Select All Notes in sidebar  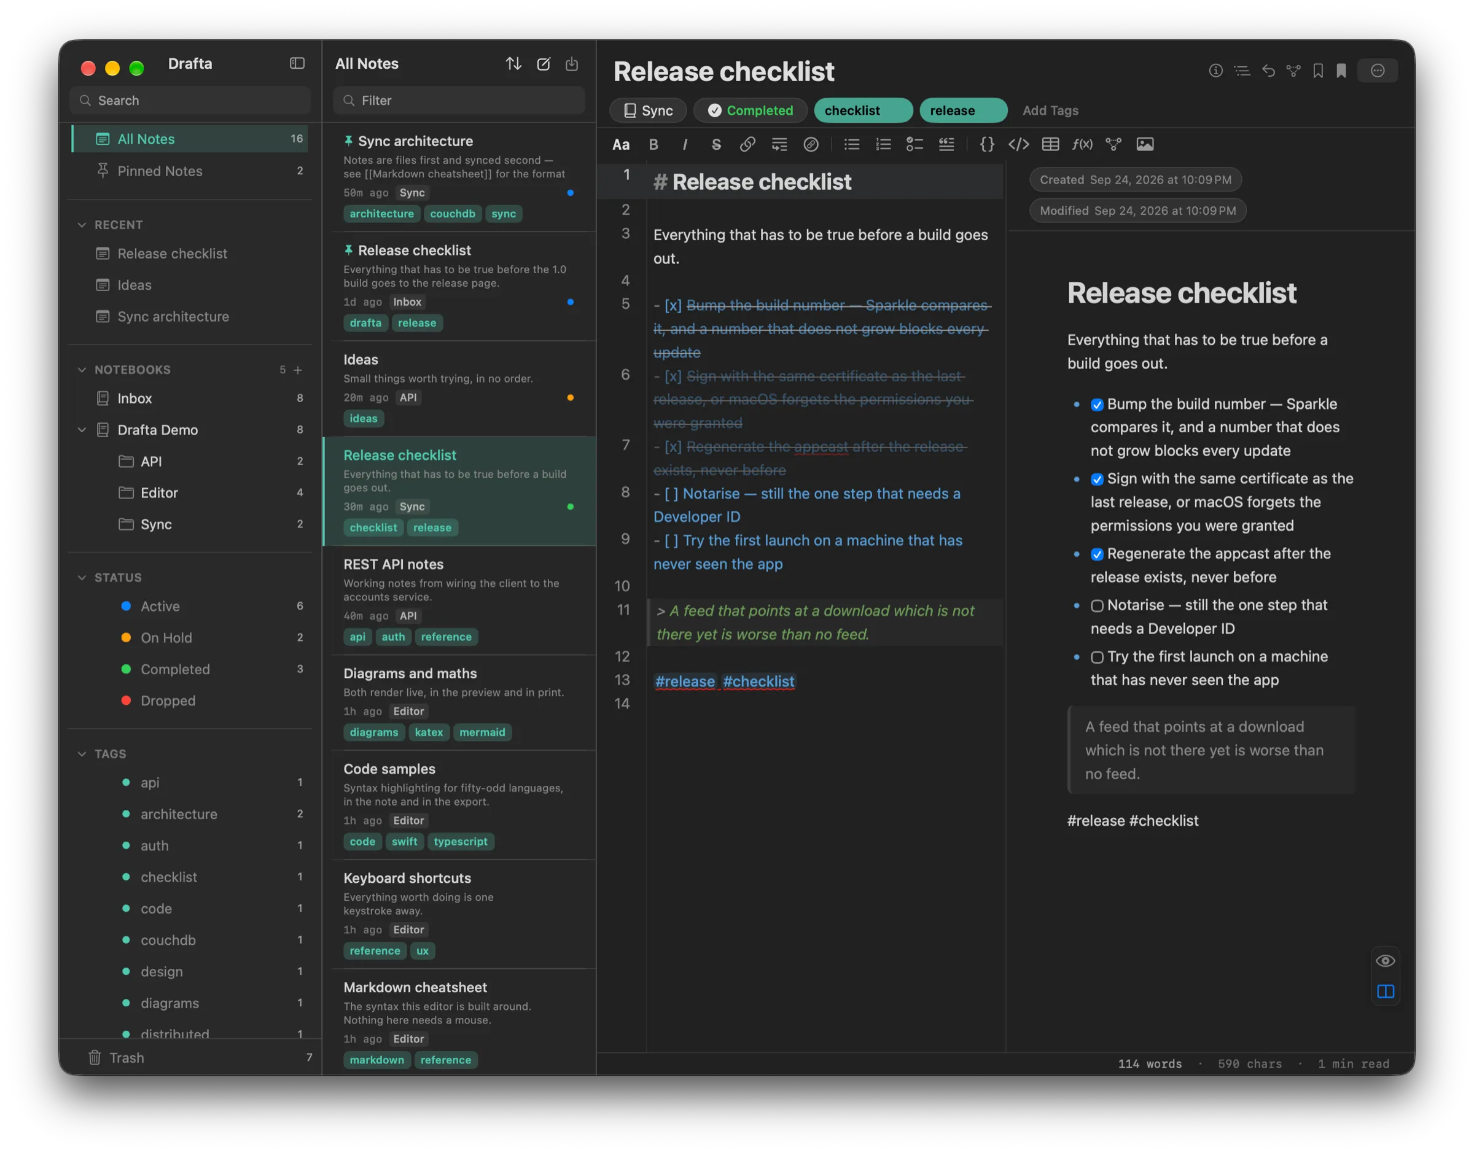click(190, 139)
